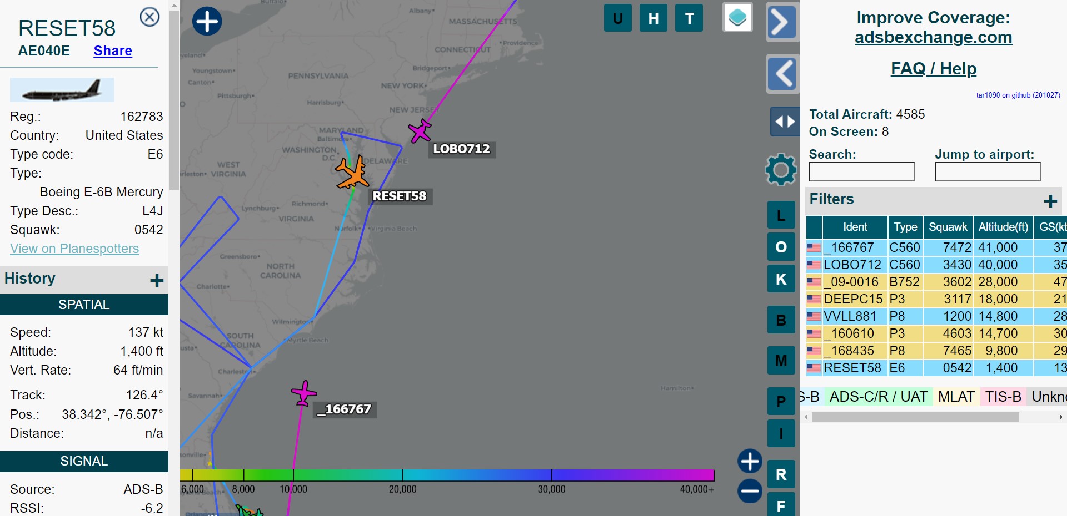Viewport: 1067px width, 516px height.
Task: Open tar1090 on github link
Action: (1018, 95)
